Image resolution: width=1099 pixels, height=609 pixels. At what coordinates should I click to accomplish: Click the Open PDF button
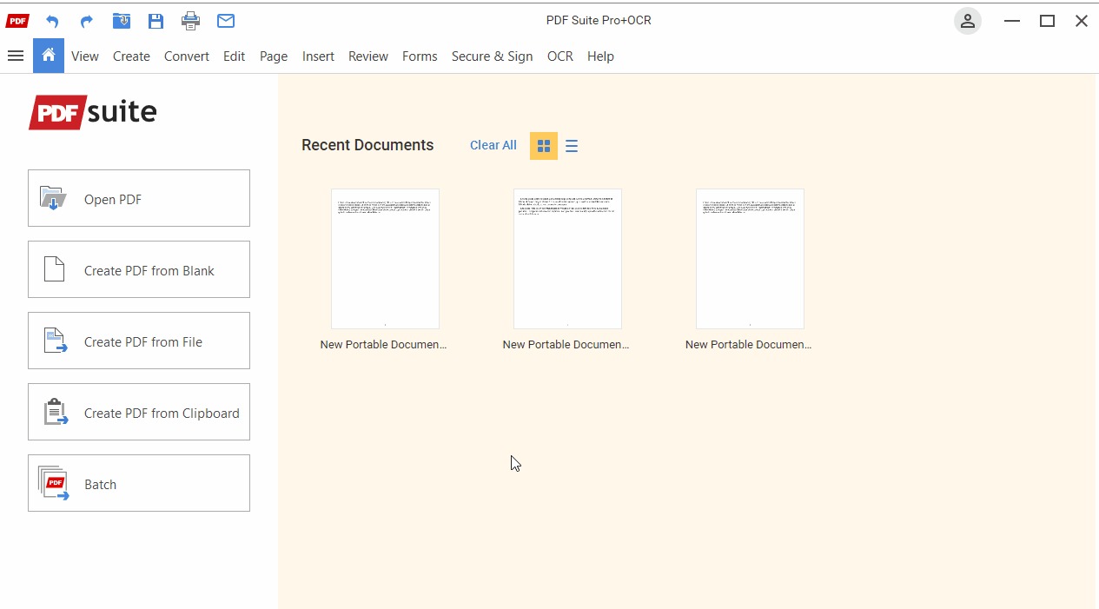[x=139, y=198]
